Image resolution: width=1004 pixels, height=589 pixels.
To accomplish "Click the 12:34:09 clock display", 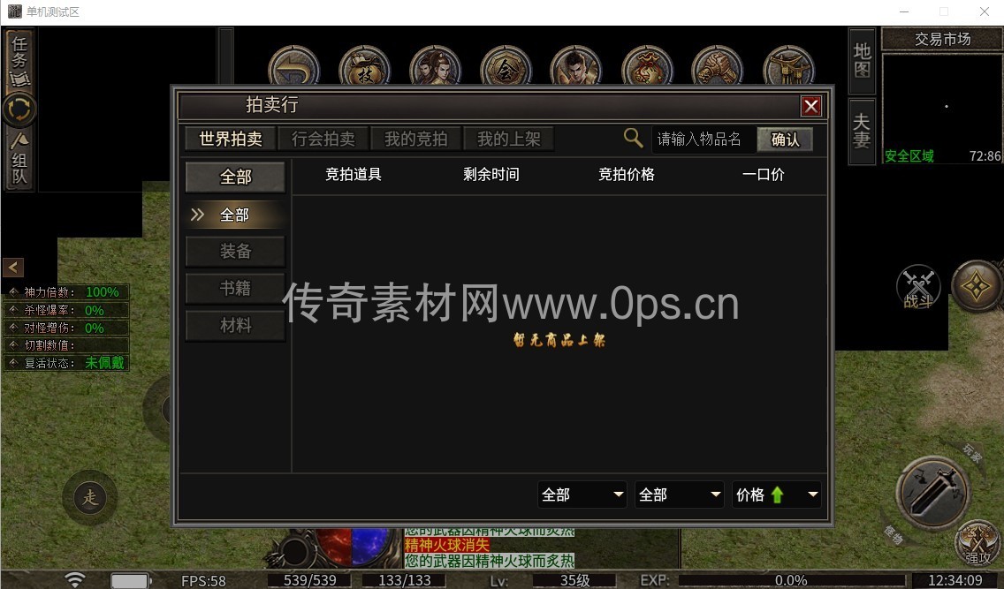I will point(955,580).
